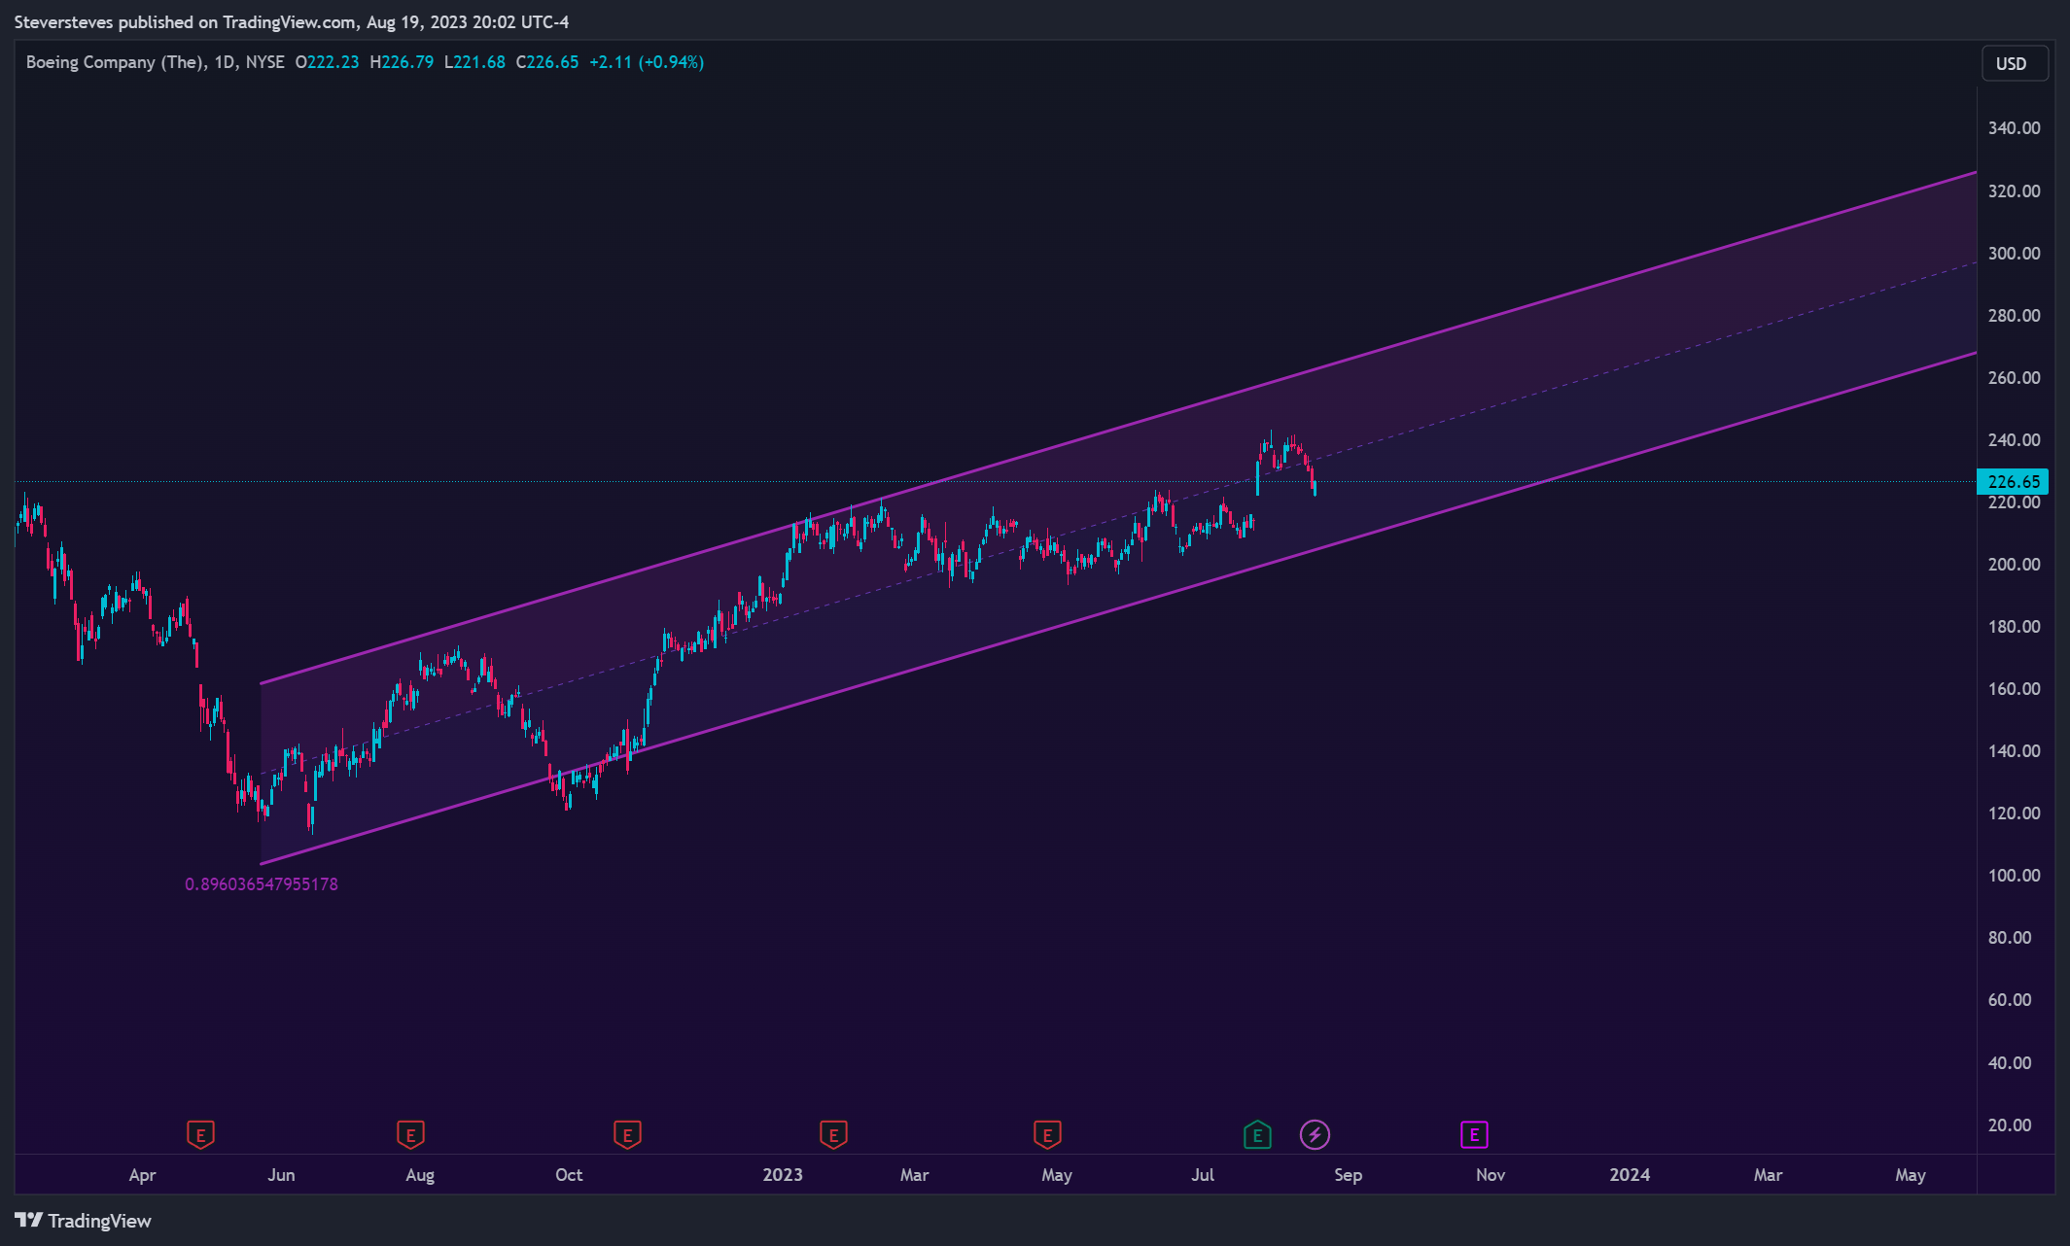The height and width of the screenshot is (1246, 2070).
Task: Click the channel label 0.896036547955178
Action: coord(262,884)
